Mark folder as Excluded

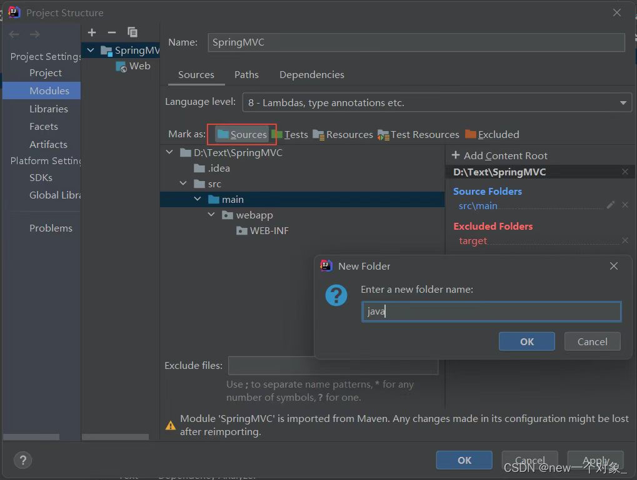pyautogui.click(x=492, y=134)
